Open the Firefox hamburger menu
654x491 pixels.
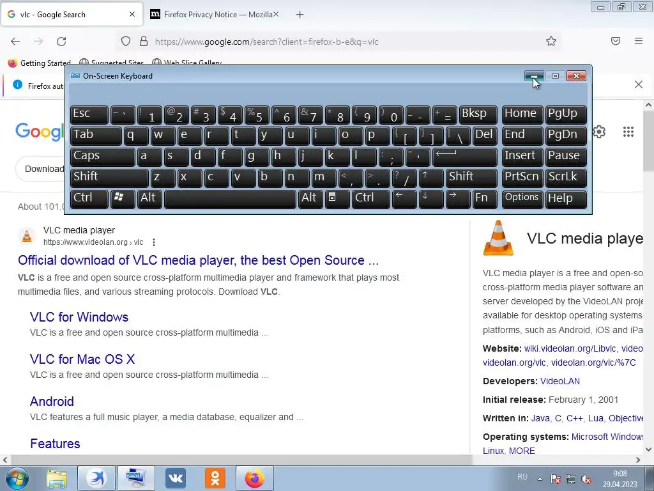coord(639,41)
